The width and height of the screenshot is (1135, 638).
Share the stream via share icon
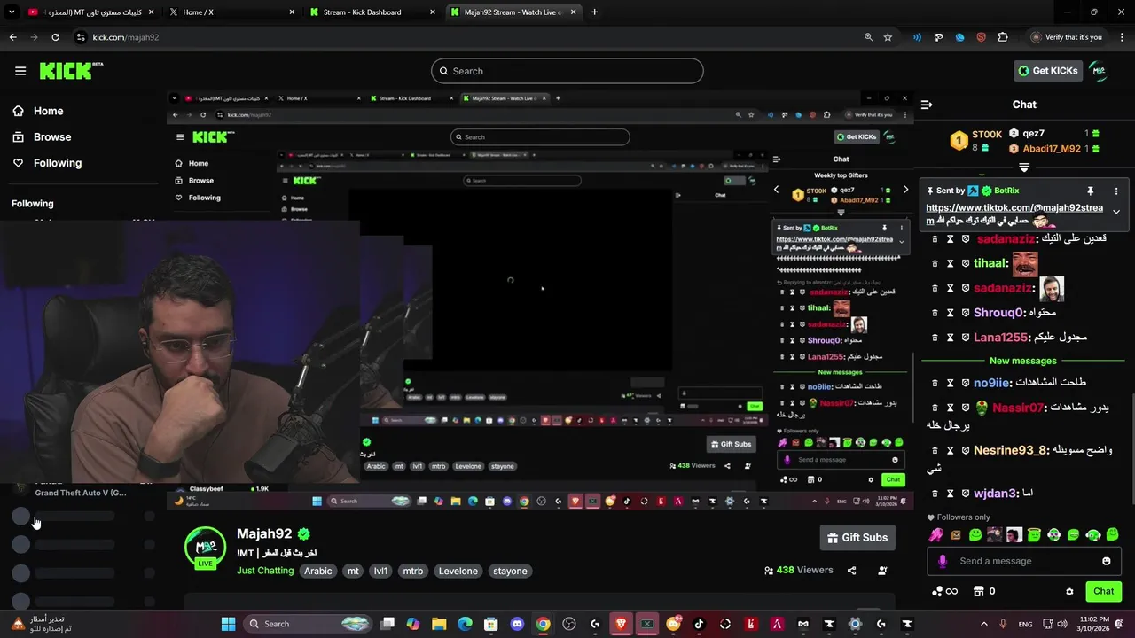point(852,571)
